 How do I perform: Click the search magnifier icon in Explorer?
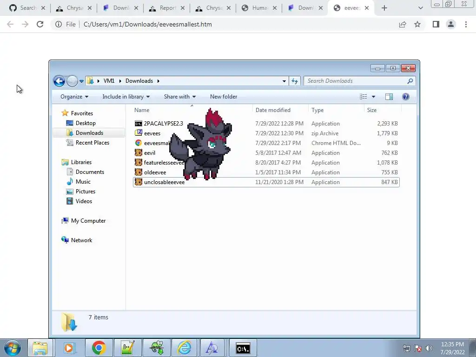[410, 81]
